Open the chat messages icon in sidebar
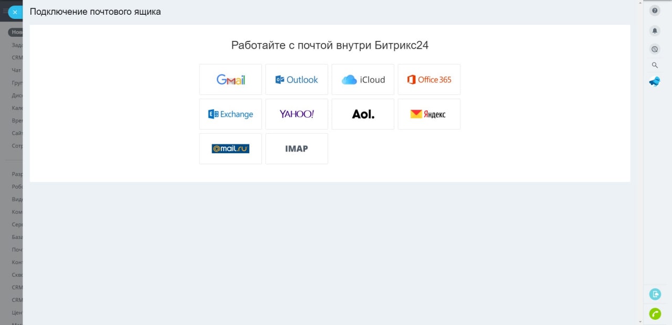Screen dimensions: 672x325 click(x=655, y=49)
